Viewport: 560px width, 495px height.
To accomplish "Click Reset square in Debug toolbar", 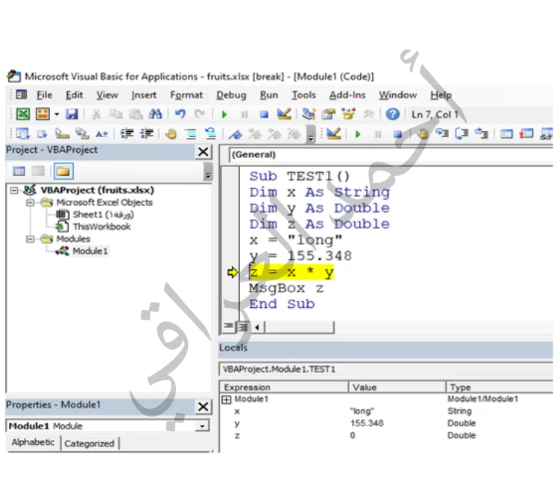I will pyautogui.click(x=397, y=134).
